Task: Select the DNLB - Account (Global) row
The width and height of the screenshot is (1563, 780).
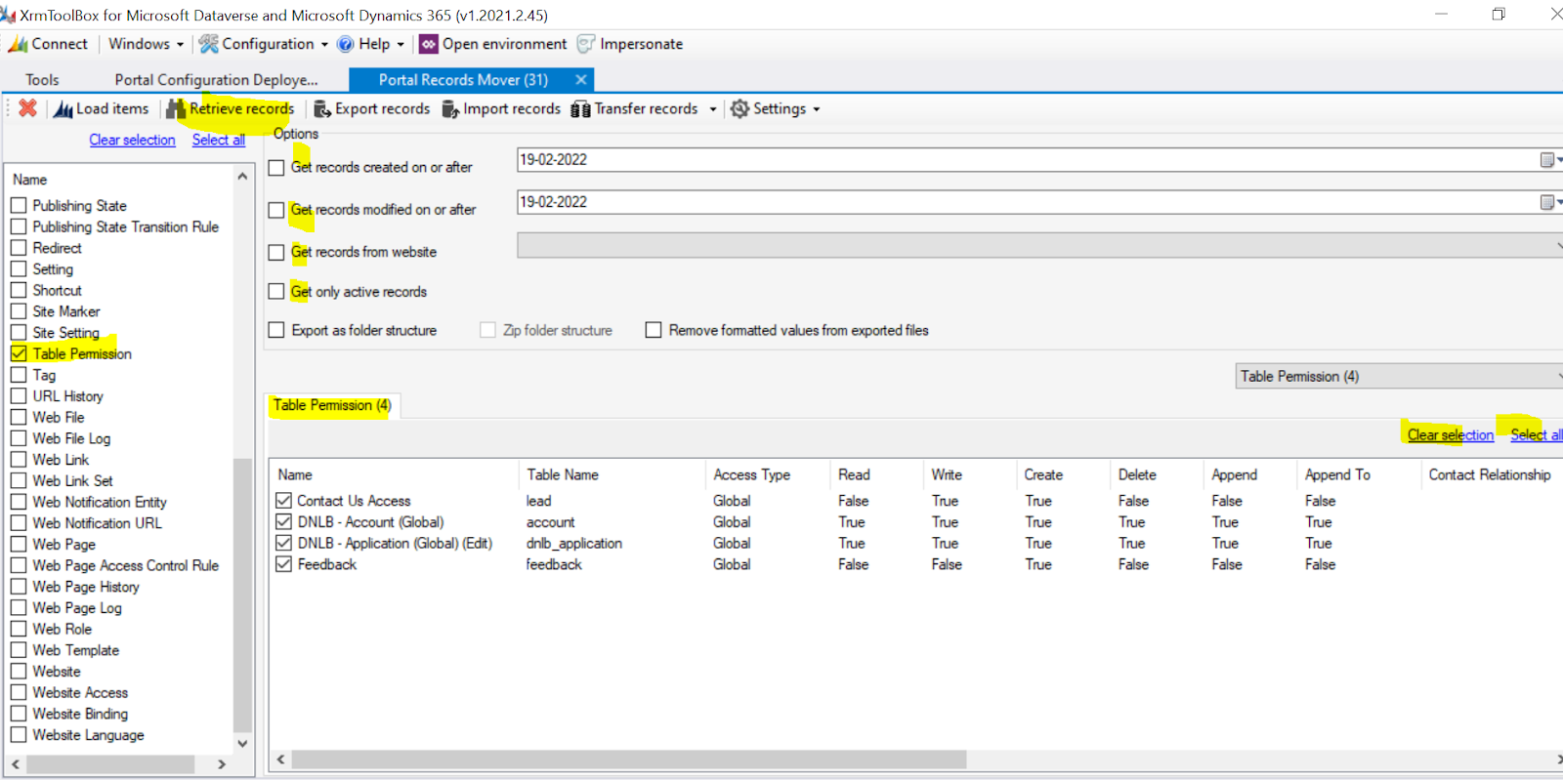Action: 370,521
